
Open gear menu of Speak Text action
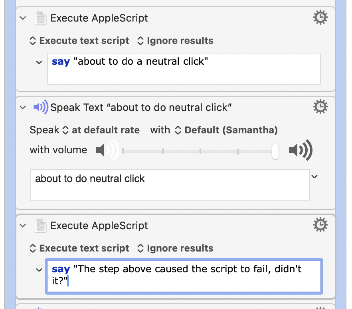(x=320, y=107)
